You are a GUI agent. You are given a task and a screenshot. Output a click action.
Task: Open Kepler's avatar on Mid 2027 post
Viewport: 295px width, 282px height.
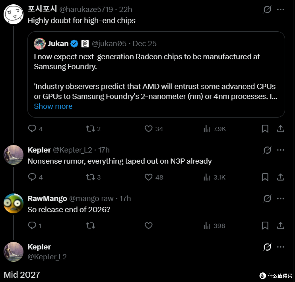click(x=14, y=252)
